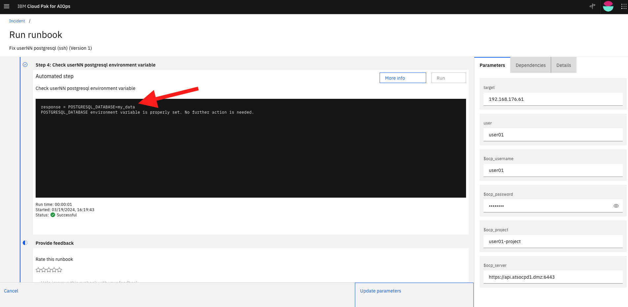This screenshot has height=307, width=628.
Task: Switch to the Dependencies tab
Action: pos(530,65)
